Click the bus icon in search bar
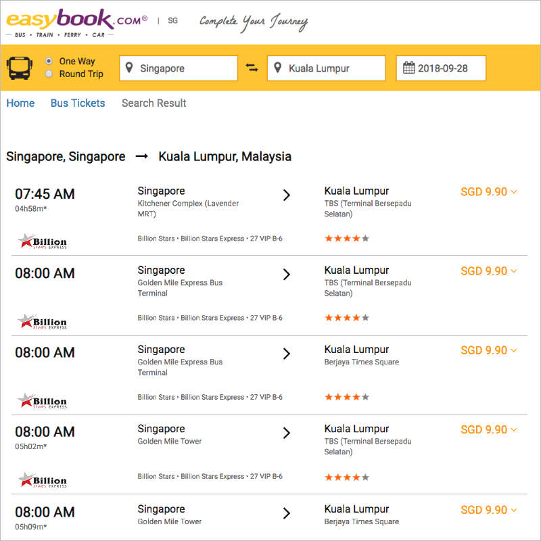This screenshot has height=541, width=541. point(20,68)
